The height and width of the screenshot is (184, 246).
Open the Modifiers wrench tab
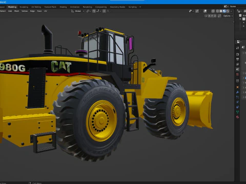click(237, 92)
